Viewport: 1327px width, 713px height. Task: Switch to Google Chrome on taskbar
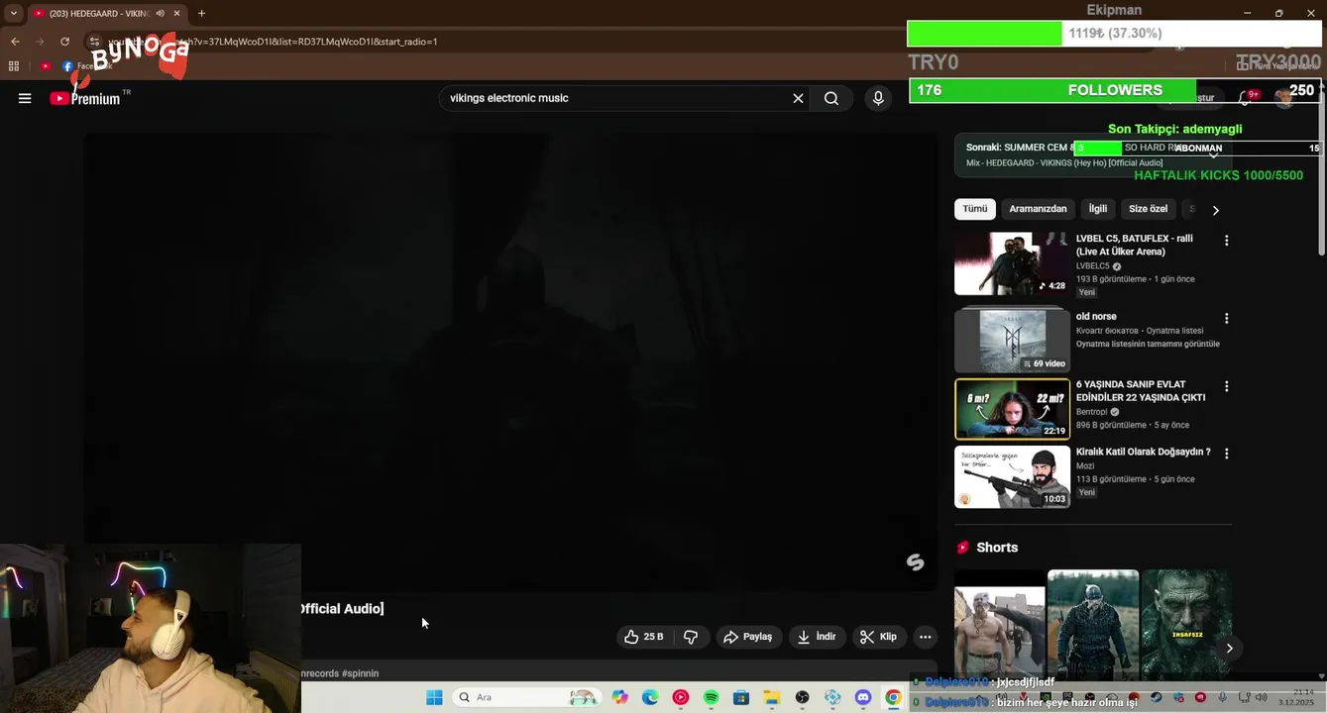(893, 697)
